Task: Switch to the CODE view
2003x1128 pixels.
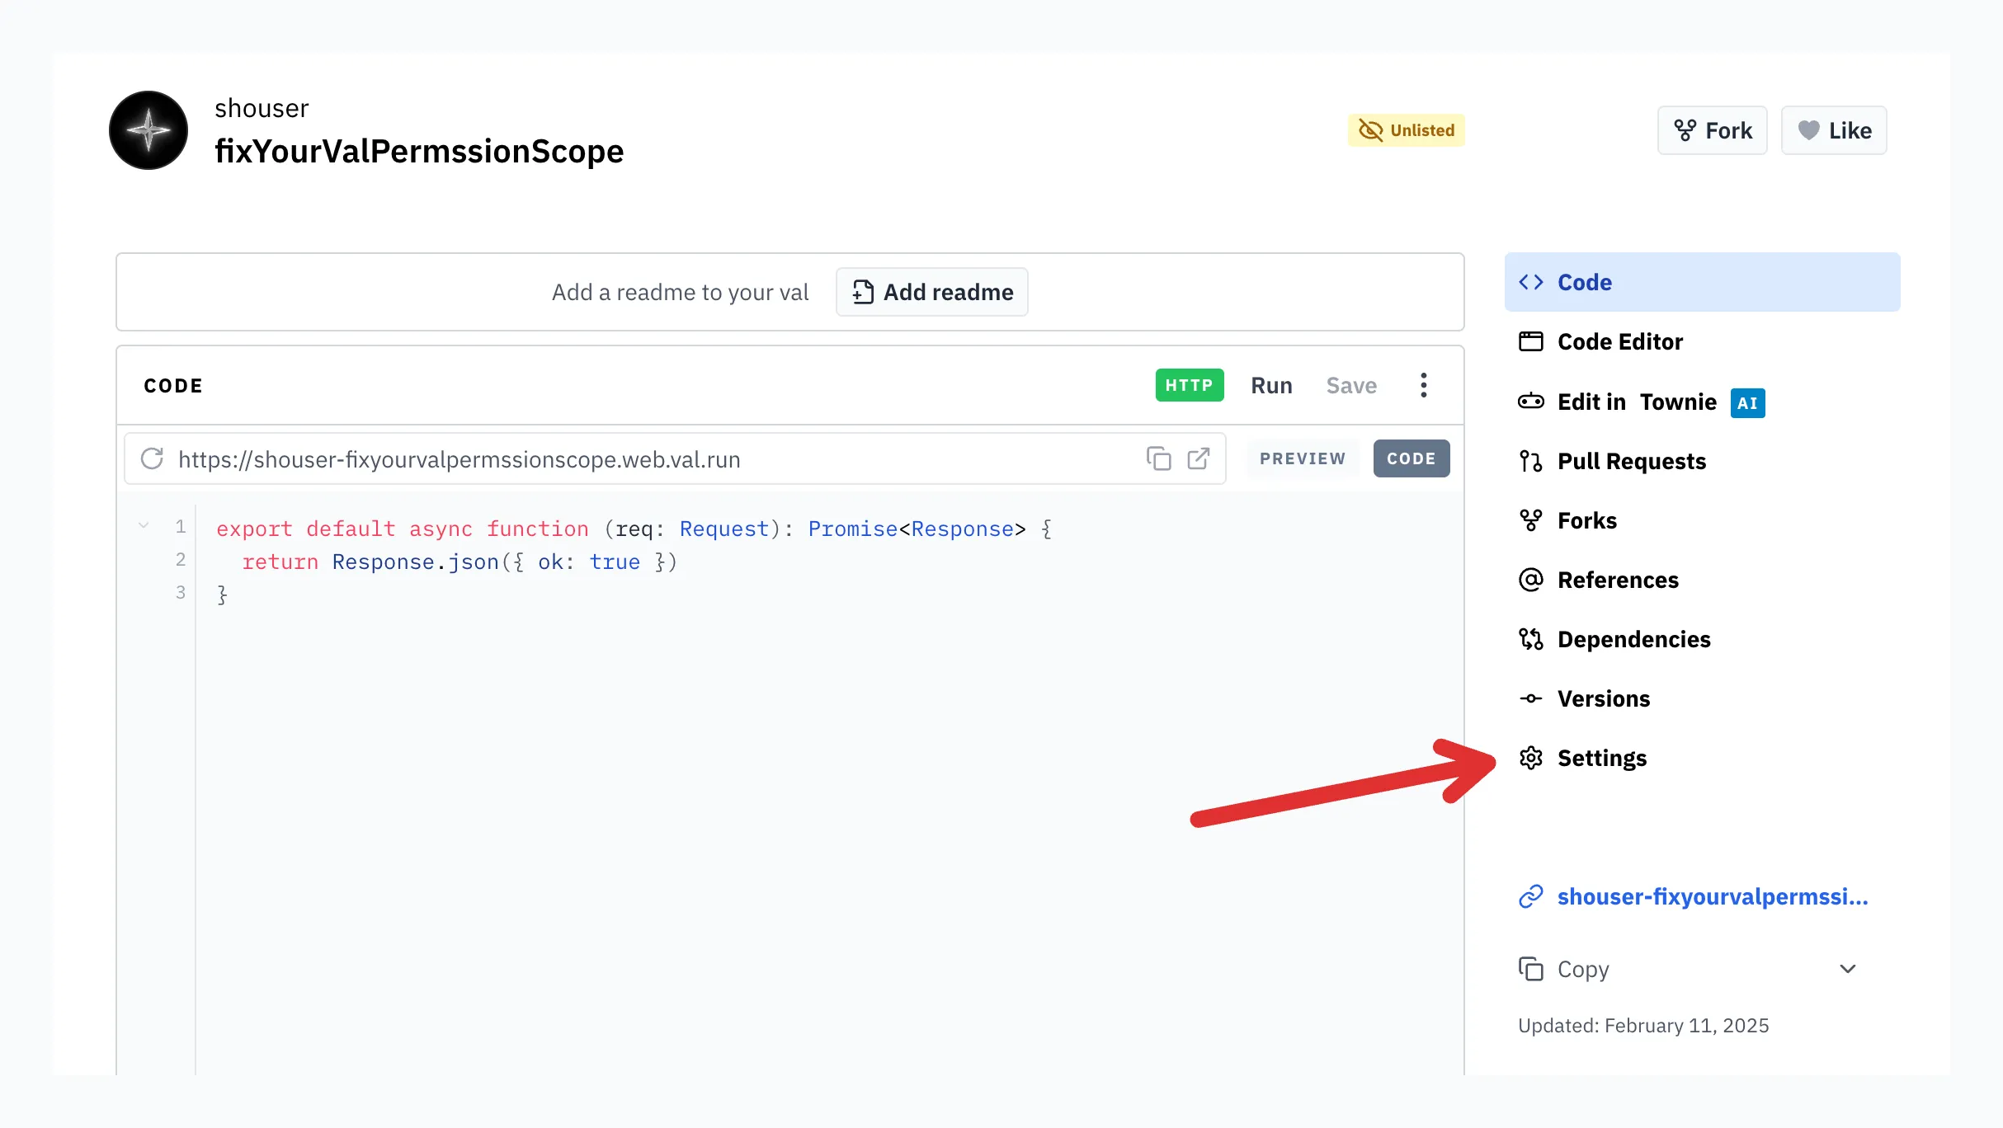Action: click(1411, 458)
